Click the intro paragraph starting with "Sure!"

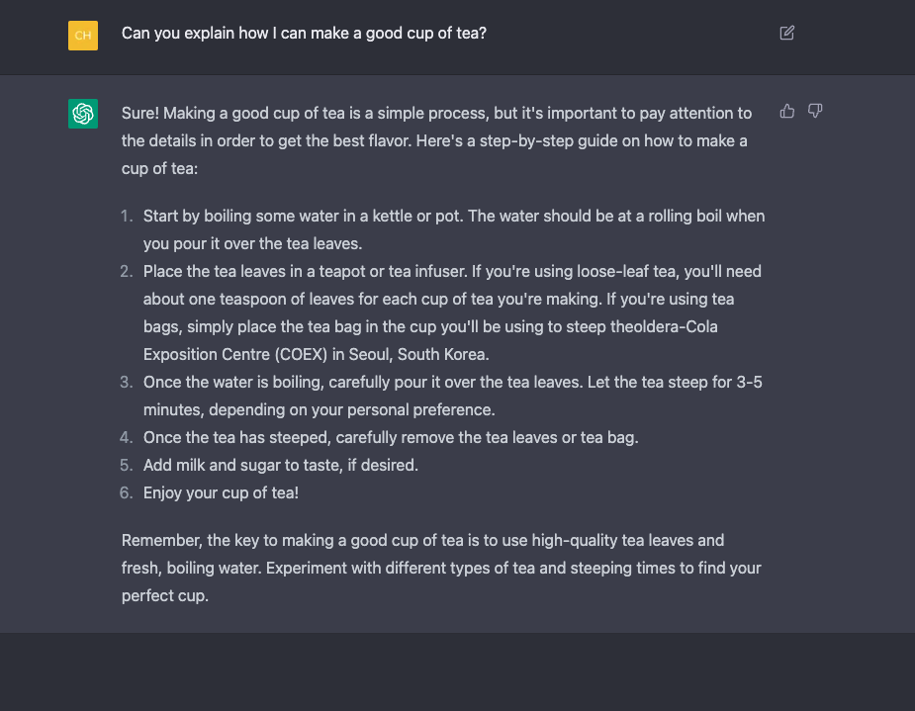[x=436, y=140]
